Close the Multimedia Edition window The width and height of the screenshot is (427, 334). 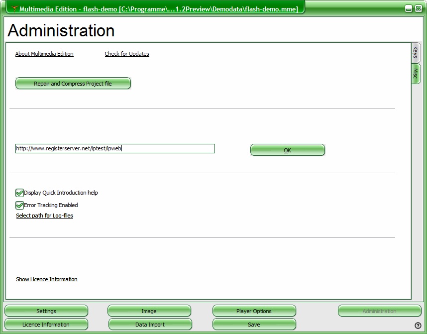417,9
